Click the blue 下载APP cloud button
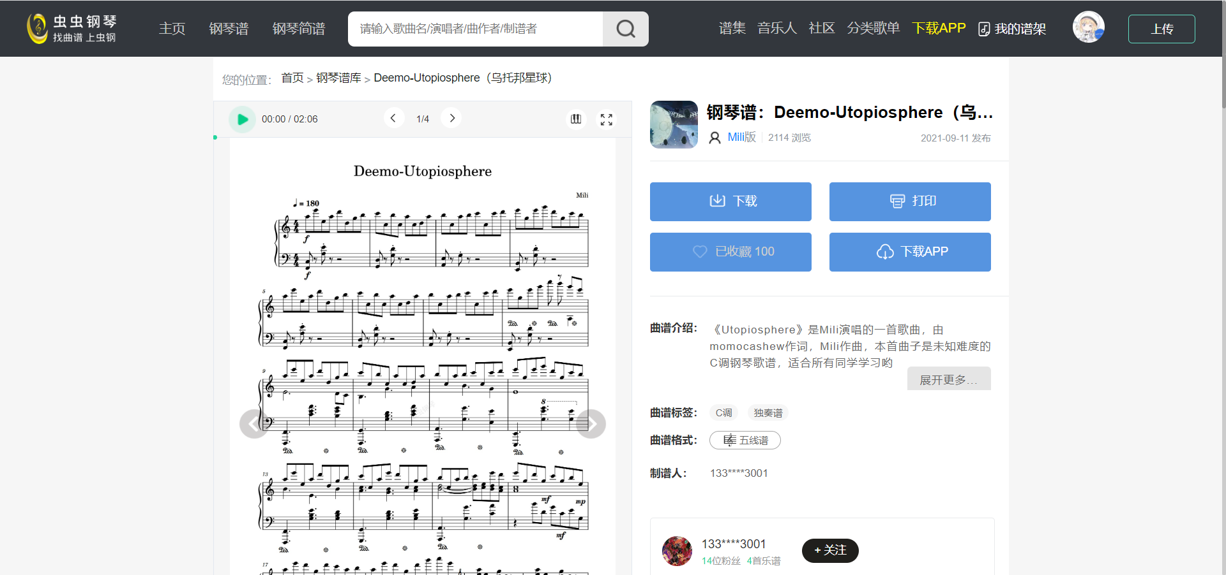 point(910,252)
